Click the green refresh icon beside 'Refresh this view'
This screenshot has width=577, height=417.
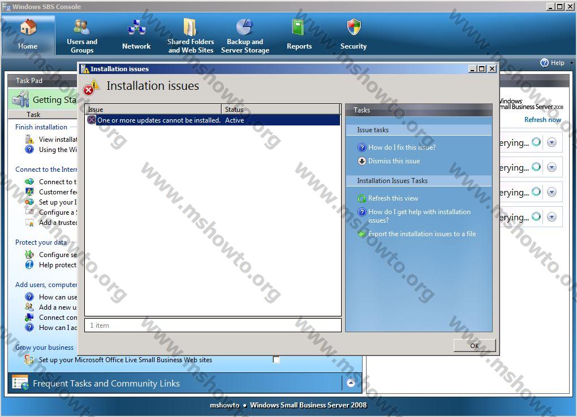point(362,198)
